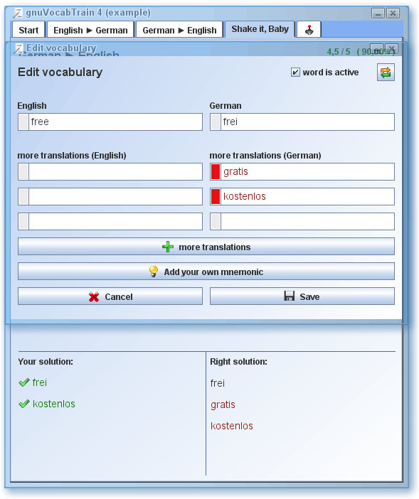This screenshot has width=419, height=499.
Task: Click the more translations (English) label
Action: (72, 155)
